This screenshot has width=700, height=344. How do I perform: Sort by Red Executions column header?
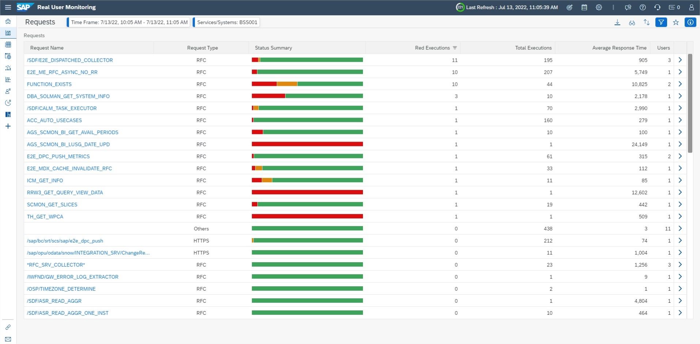point(432,48)
